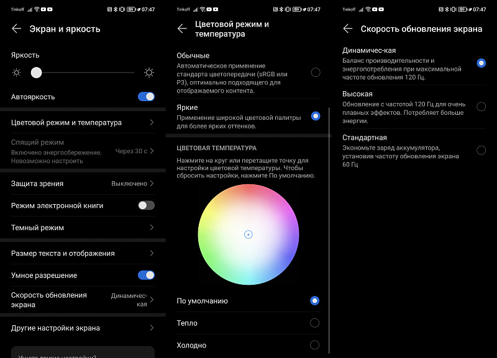Screen dimensions: 497x358
Task: Click the Через 30 с value
Action: (x=131, y=151)
